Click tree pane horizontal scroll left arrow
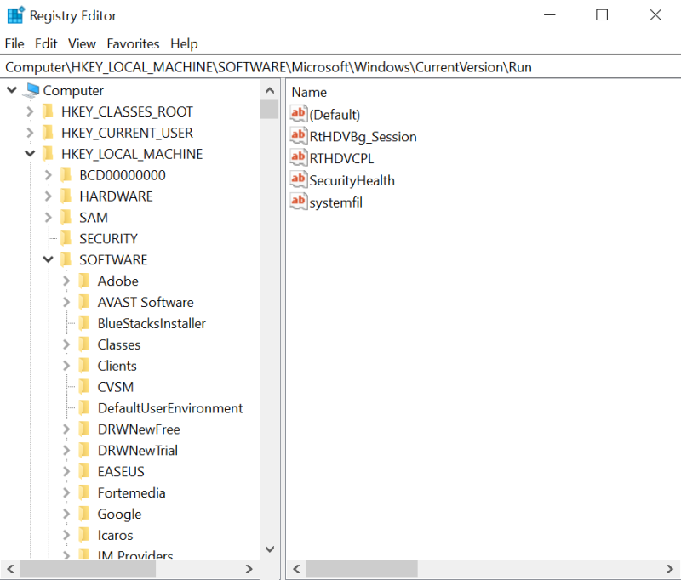 10,569
